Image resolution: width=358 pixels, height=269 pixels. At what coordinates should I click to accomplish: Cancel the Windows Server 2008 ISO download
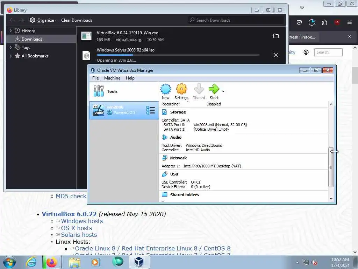[x=276, y=55]
